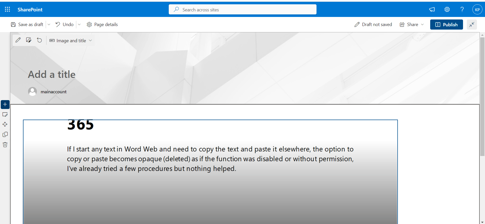Viewport: 485px width, 224px height.
Task: Expand the Save as draft dropdown arrow
Action: (49, 25)
